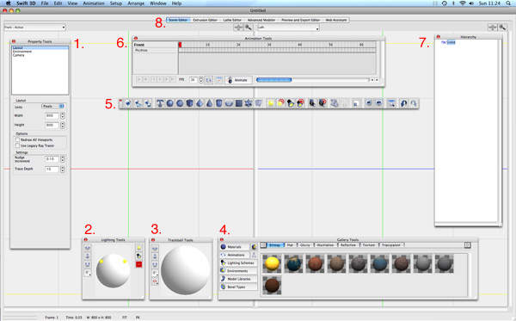Screen dimensions: 516x321
Task: Switch to Preview and Export Editor tab
Action: point(300,20)
